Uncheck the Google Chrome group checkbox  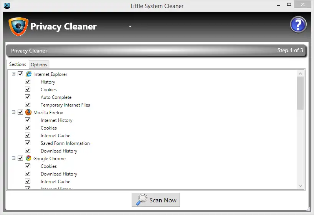coord(20,158)
